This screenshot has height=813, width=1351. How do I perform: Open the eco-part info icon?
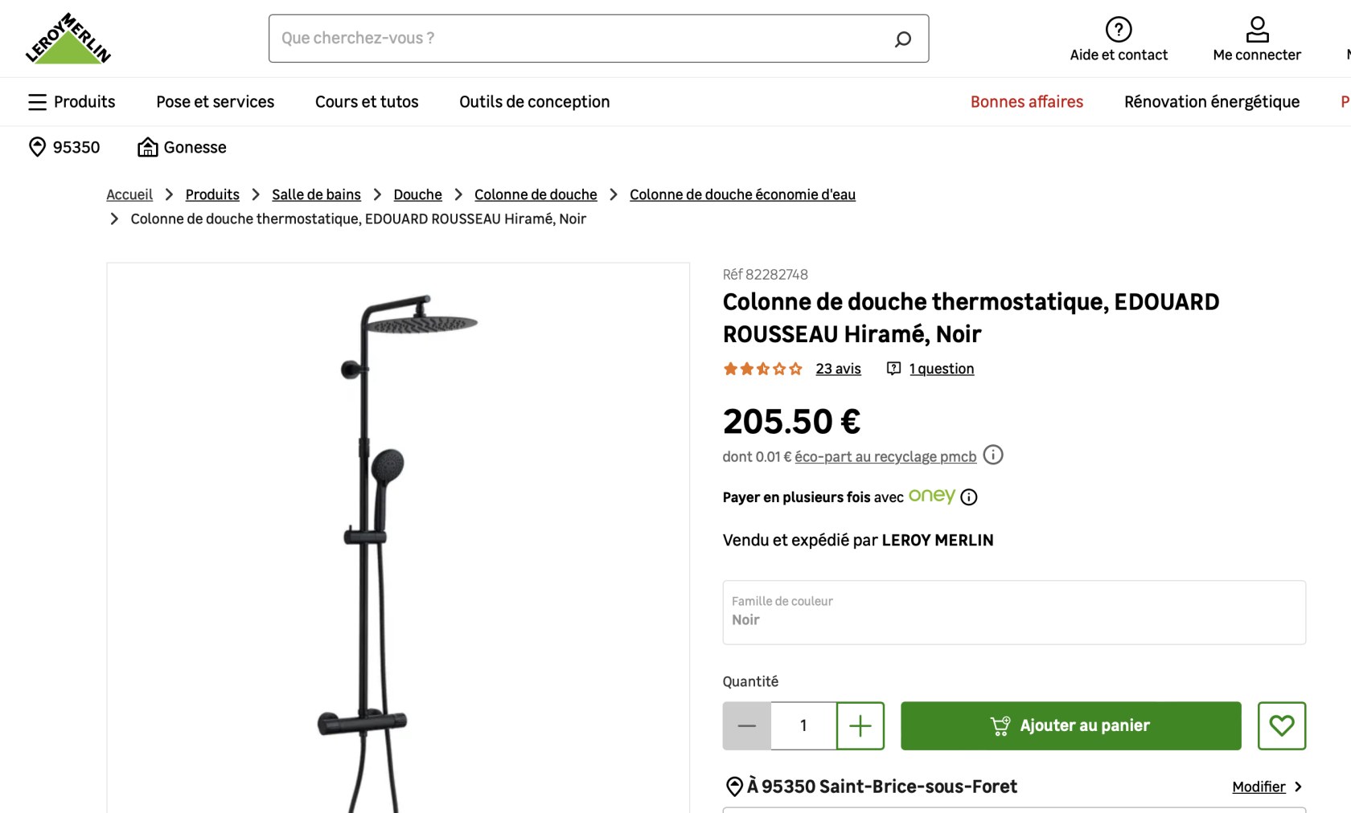993,456
